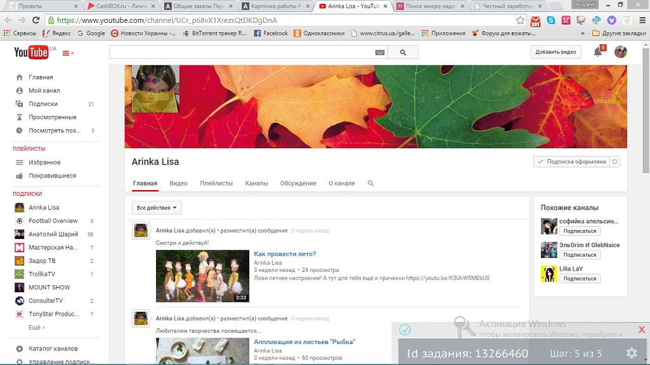Click the Просмотренные hourglass icon
650x365 pixels.
tap(20, 117)
